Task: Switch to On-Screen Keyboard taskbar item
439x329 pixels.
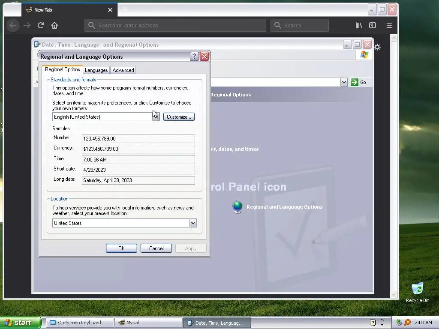Action: [x=79, y=323]
